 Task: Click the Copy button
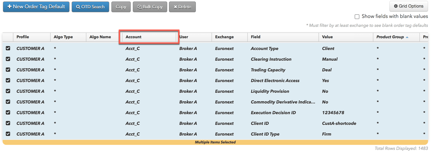point(121,7)
